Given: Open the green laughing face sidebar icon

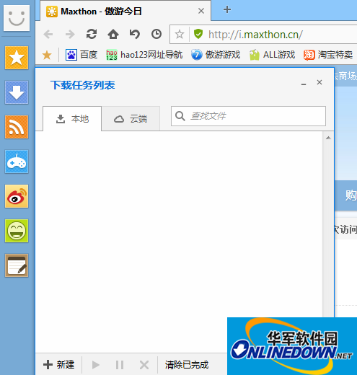Looking at the screenshot, I should pyautogui.click(x=17, y=231).
